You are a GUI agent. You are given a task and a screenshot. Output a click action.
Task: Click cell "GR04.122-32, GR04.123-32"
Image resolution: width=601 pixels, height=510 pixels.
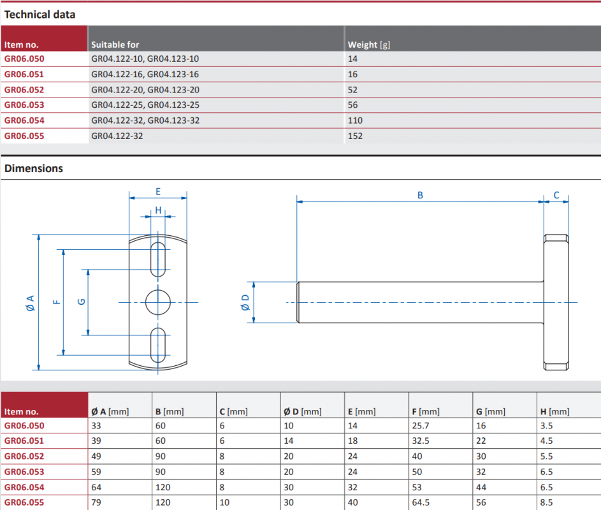(145, 120)
